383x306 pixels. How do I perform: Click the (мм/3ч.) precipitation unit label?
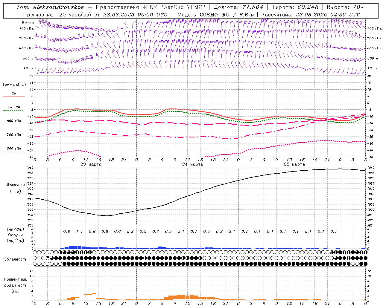click(x=16, y=229)
